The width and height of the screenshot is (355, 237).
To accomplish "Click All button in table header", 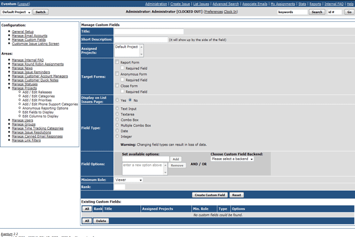I will tap(87, 209).
